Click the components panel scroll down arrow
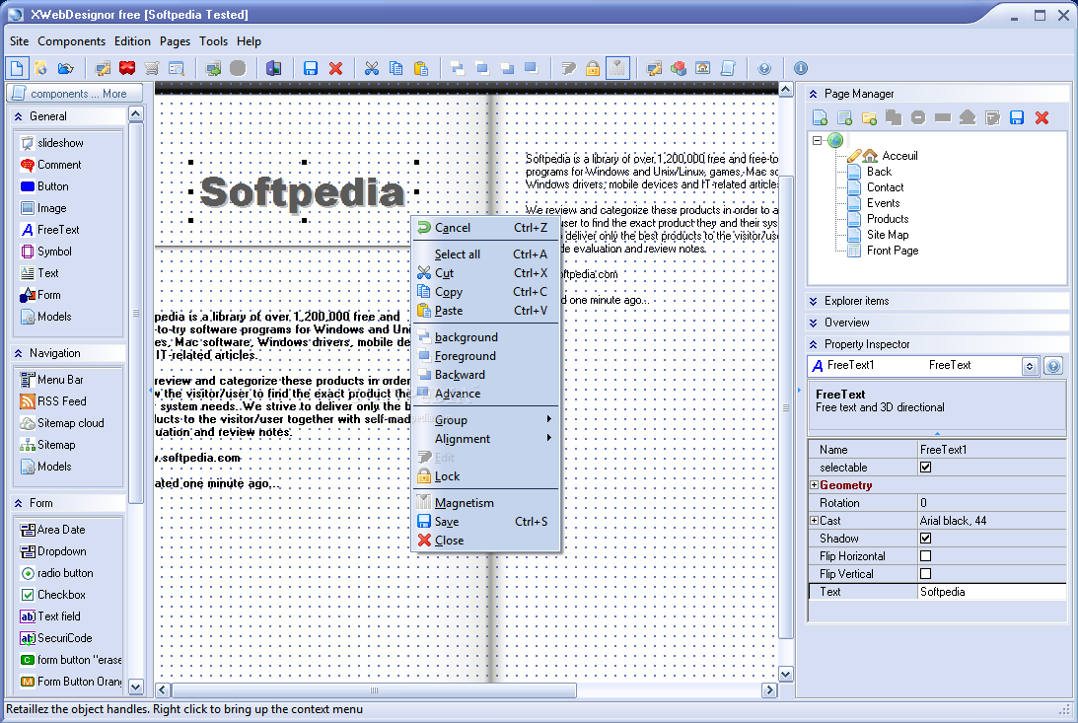 tap(135, 687)
